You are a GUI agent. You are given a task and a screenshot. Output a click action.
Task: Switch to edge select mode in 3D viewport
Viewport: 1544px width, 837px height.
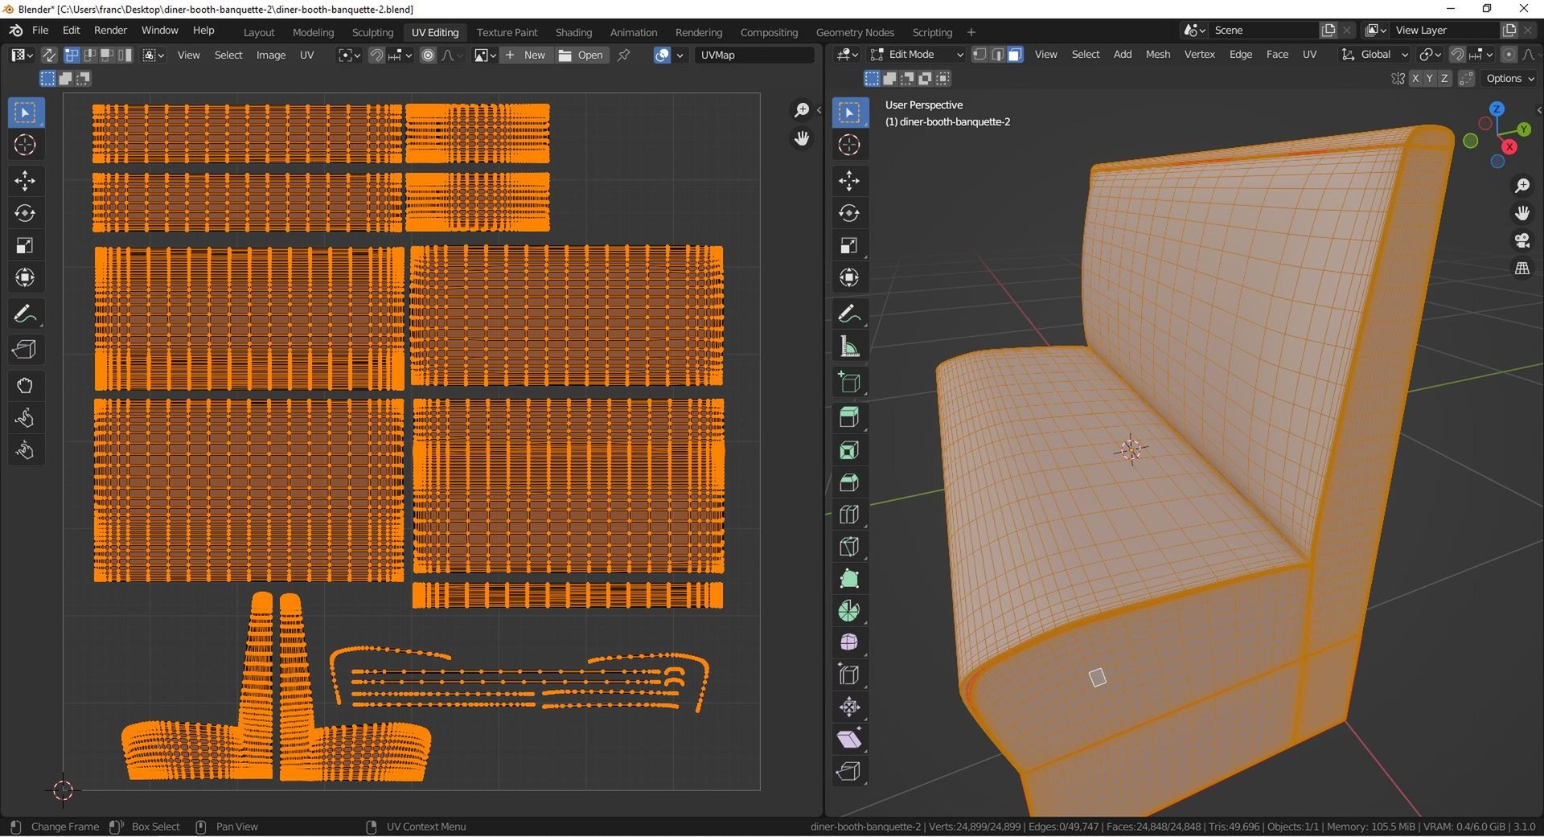997,54
